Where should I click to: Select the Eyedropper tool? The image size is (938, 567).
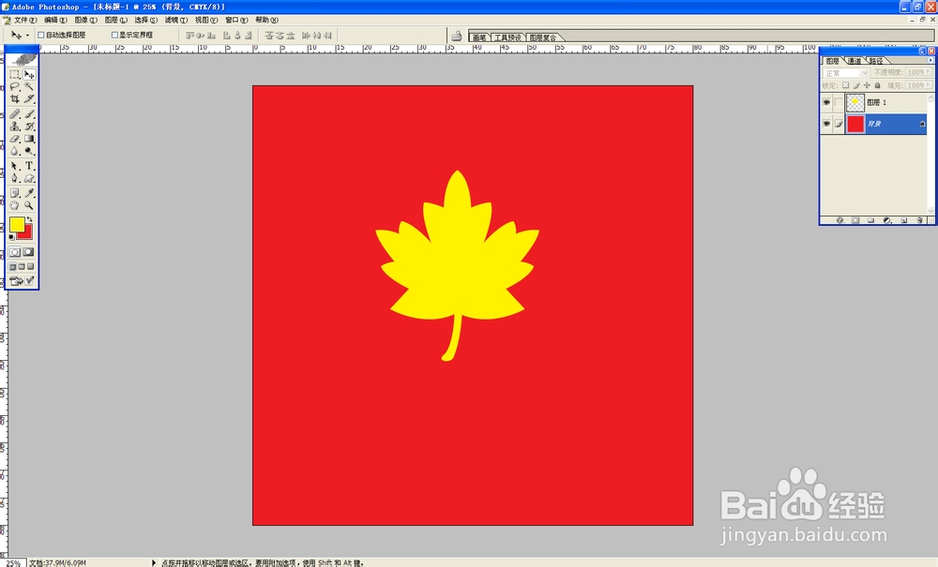pyautogui.click(x=29, y=193)
